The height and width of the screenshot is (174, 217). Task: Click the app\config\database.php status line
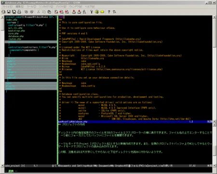(x=135, y=121)
